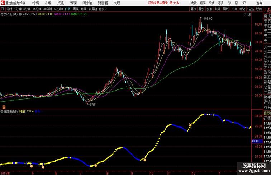The image size is (271, 175).
Task: Click the 2015年 timeline label
Action: click(5, 173)
